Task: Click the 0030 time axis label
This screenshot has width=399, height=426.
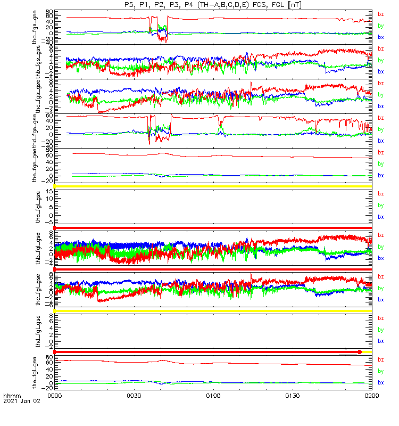Action: [x=134, y=396]
